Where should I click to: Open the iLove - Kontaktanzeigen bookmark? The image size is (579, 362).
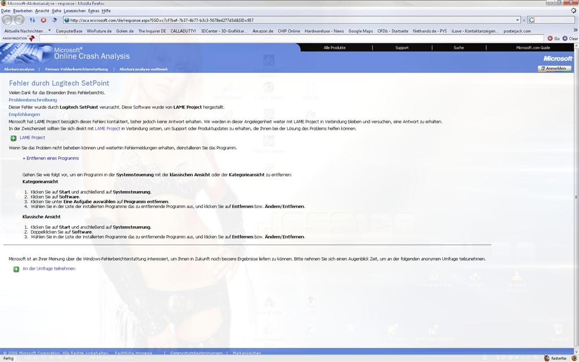[474, 31]
